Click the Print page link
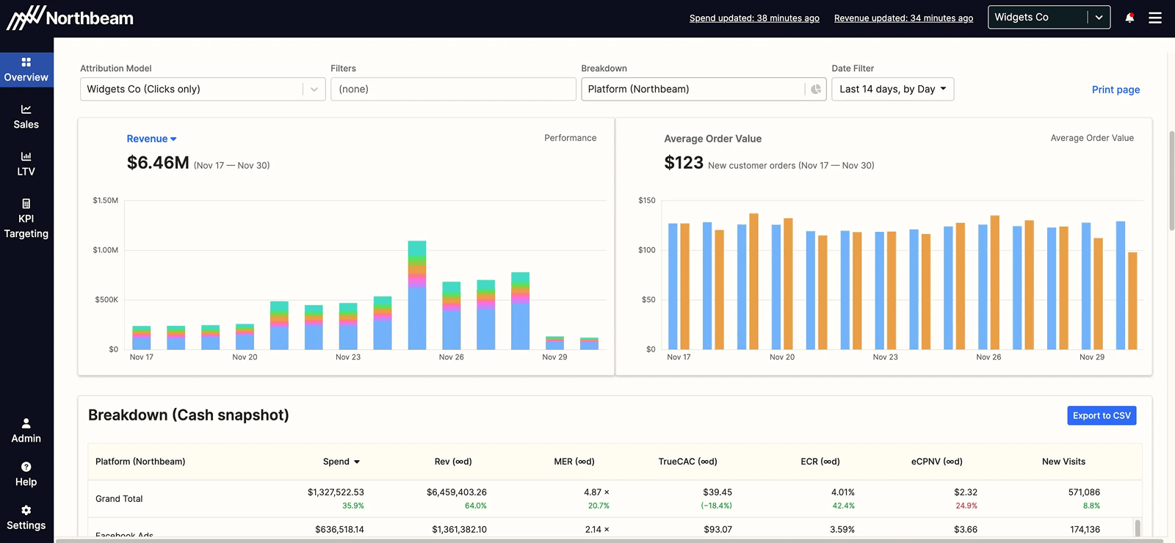Screen dimensions: 1175x543 [1116, 90]
